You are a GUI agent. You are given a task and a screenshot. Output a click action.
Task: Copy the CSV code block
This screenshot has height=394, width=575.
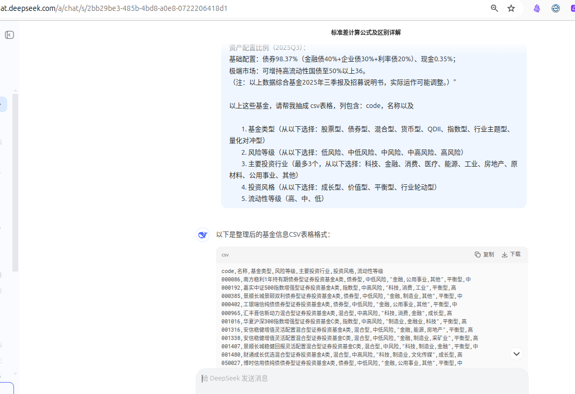[484, 254]
